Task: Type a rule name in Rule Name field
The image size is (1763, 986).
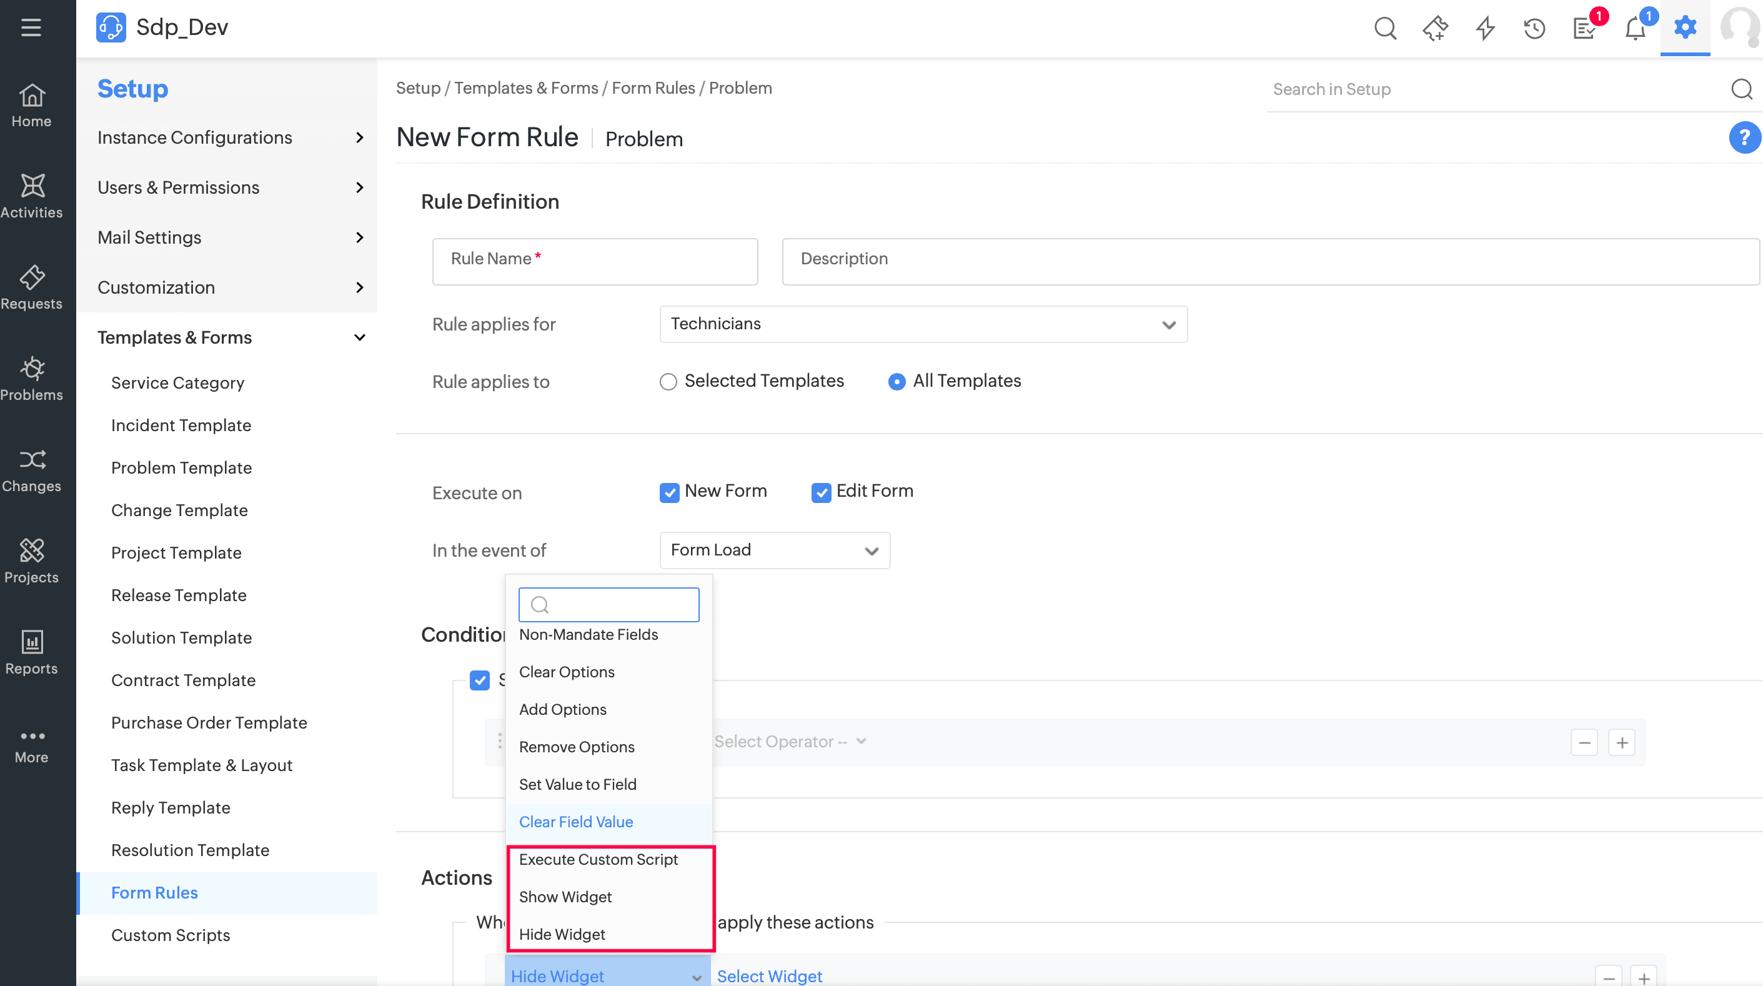Action: pos(594,261)
